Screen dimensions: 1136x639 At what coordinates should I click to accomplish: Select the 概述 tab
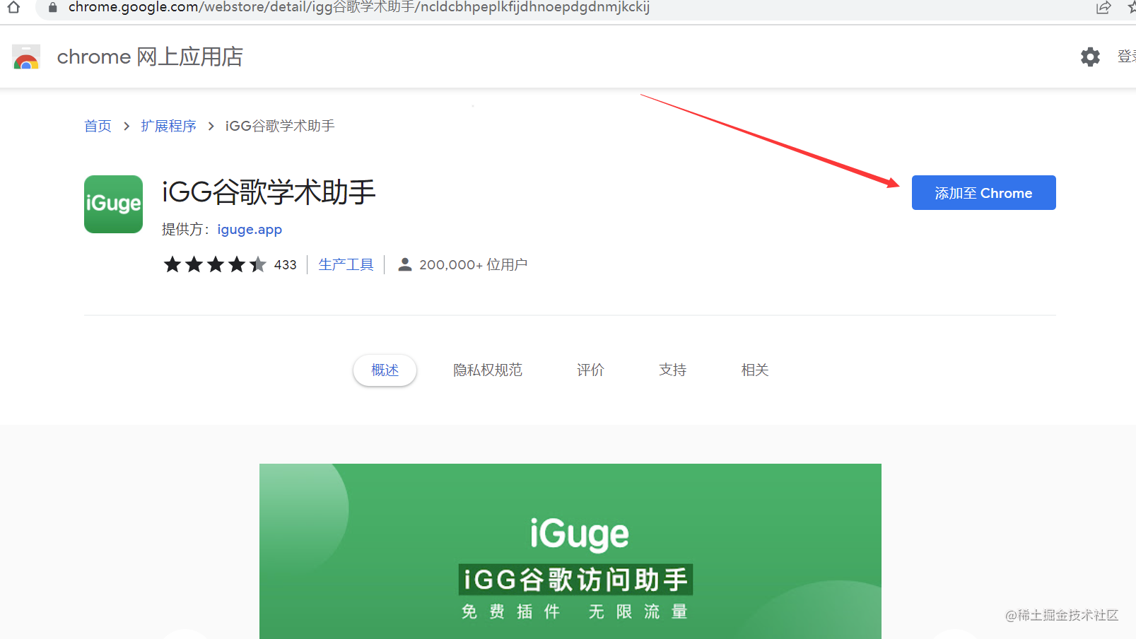[385, 370]
